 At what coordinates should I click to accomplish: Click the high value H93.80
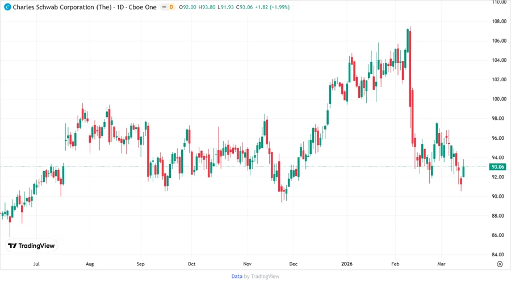tap(207, 7)
